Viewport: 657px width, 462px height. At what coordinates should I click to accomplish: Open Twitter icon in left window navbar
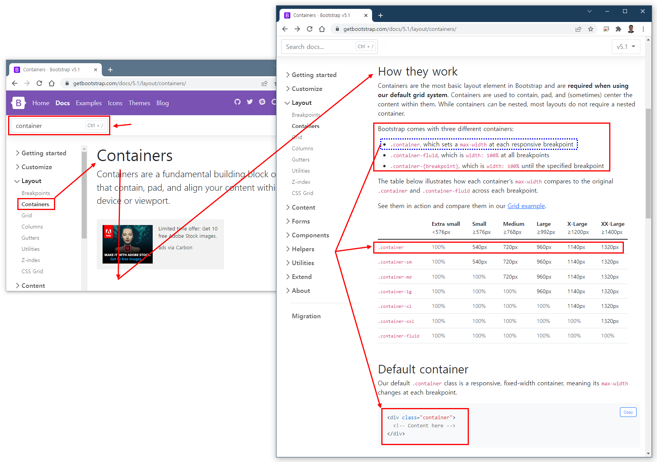pos(250,102)
